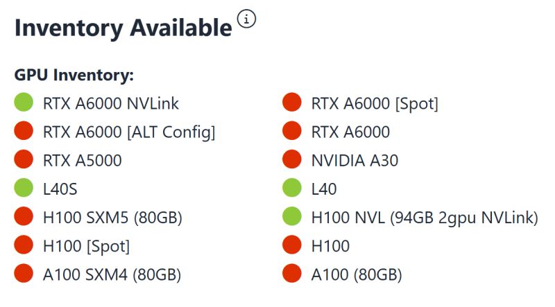This screenshot has height=307, width=555.
Task: Select the H100 [Spot] entry
Action: coord(86,245)
